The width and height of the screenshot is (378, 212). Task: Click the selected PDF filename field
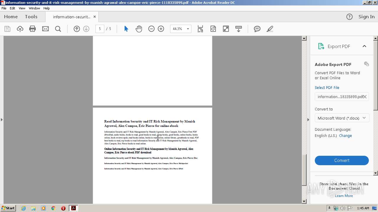click(342, 97)
